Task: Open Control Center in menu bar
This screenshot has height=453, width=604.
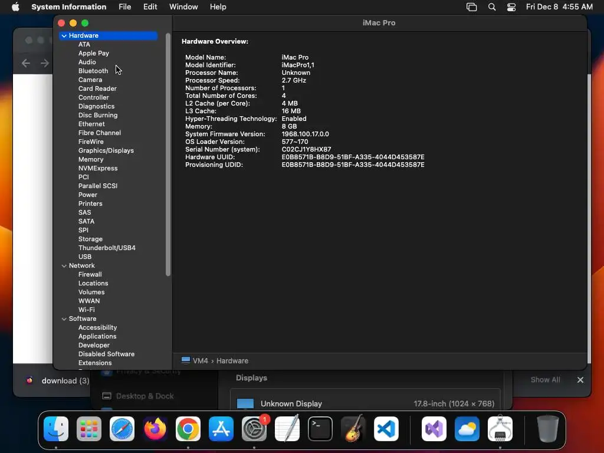Action: click(511, 7)
